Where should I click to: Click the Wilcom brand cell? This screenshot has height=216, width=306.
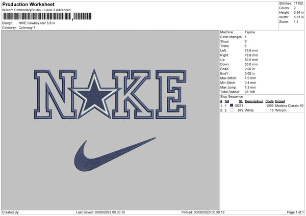tap(281, 111)
